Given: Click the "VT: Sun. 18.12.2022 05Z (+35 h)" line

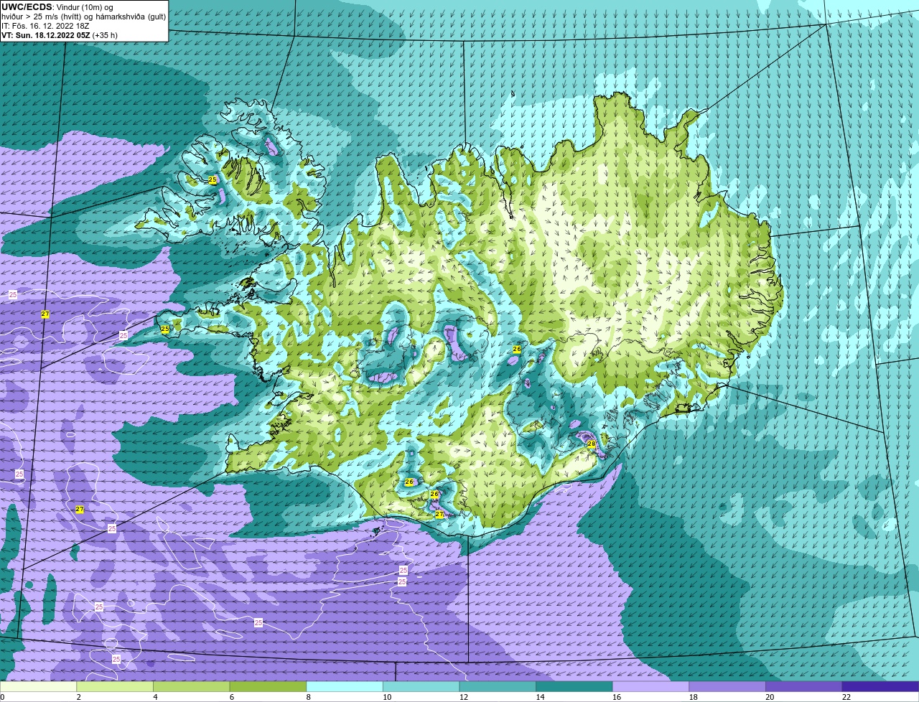Looking at the screenshot, I should point(60,34).
